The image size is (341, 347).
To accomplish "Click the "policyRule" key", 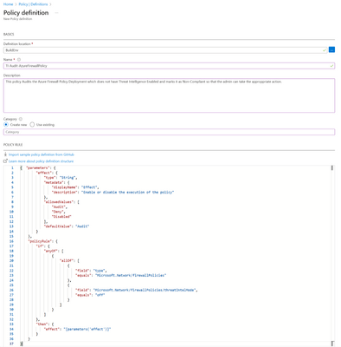I will (x=40, y=241).
